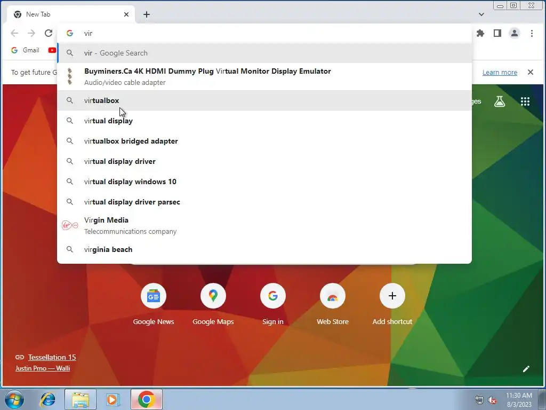The width and height of the screenshot is (546, 410).
Task: Dismiss the info bar with X
Action: click(531, 72)
